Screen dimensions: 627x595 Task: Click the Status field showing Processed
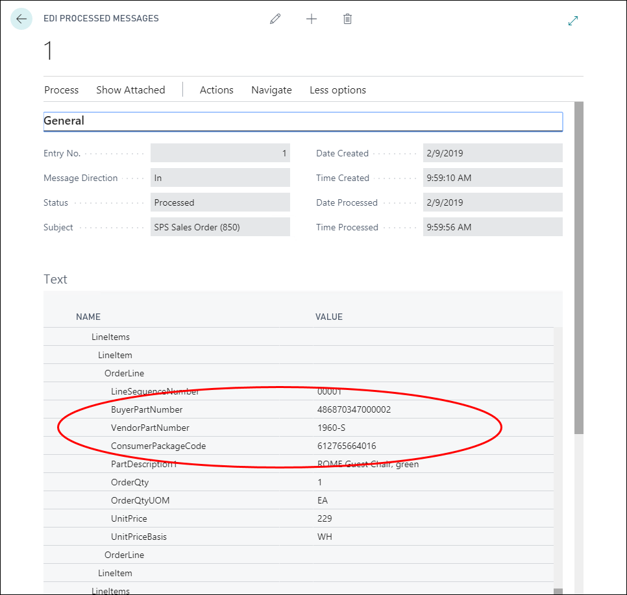tap(219, 202)
